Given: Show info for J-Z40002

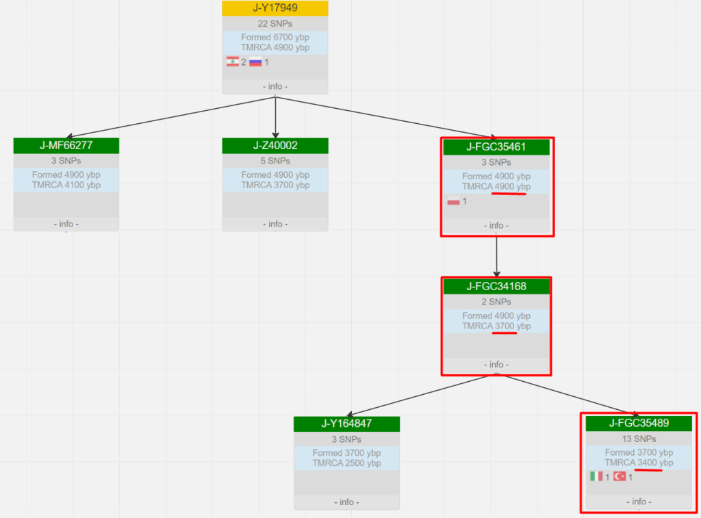Looking at the screenshot, I should pos(275,224).
